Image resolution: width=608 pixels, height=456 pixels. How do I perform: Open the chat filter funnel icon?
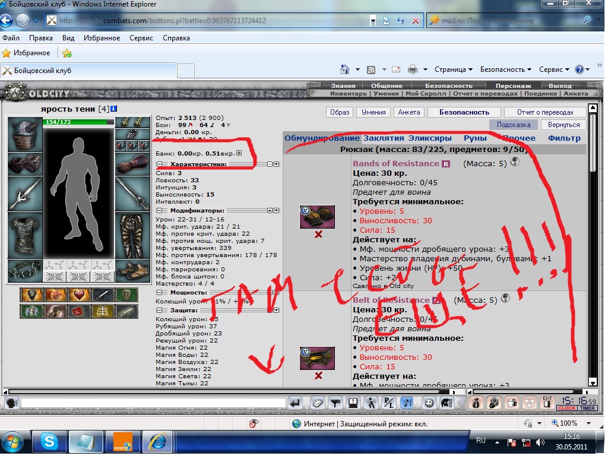tap(335, 404)
